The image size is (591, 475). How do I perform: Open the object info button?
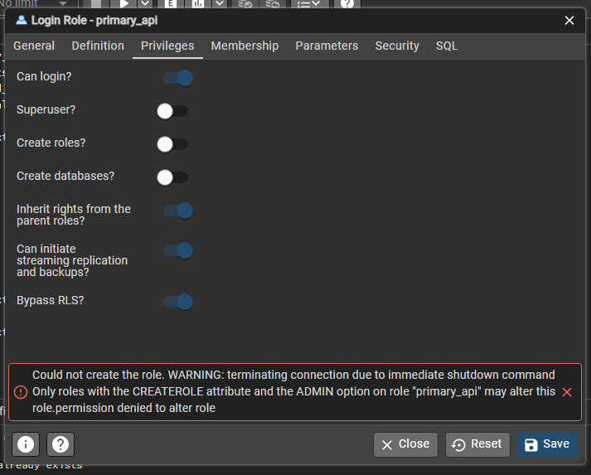(x=26, y=444)
